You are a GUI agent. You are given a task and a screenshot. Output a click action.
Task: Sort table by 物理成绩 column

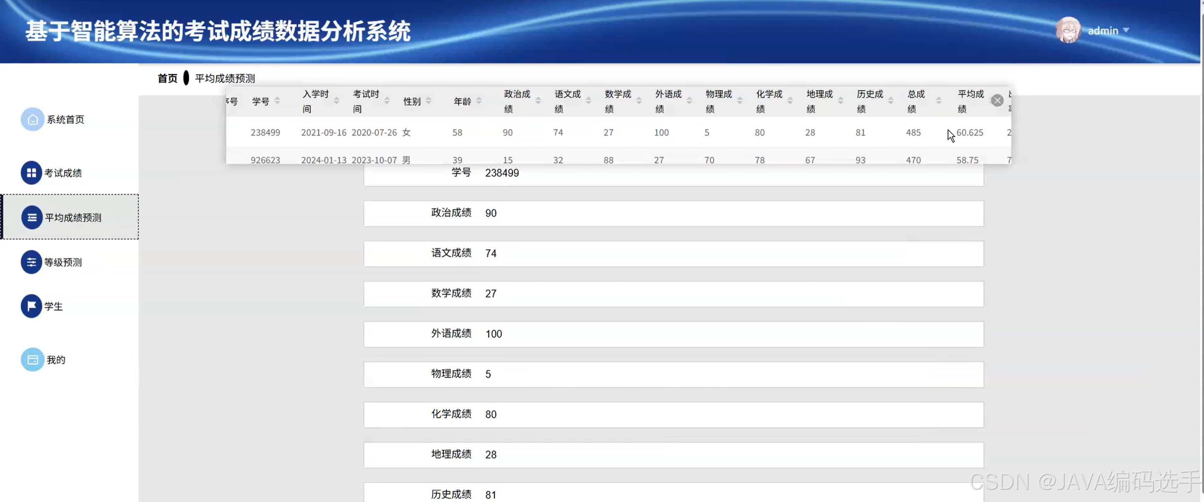click(739, 101)
